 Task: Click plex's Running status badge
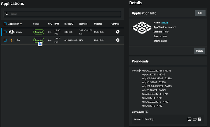[x=39, y=40]
